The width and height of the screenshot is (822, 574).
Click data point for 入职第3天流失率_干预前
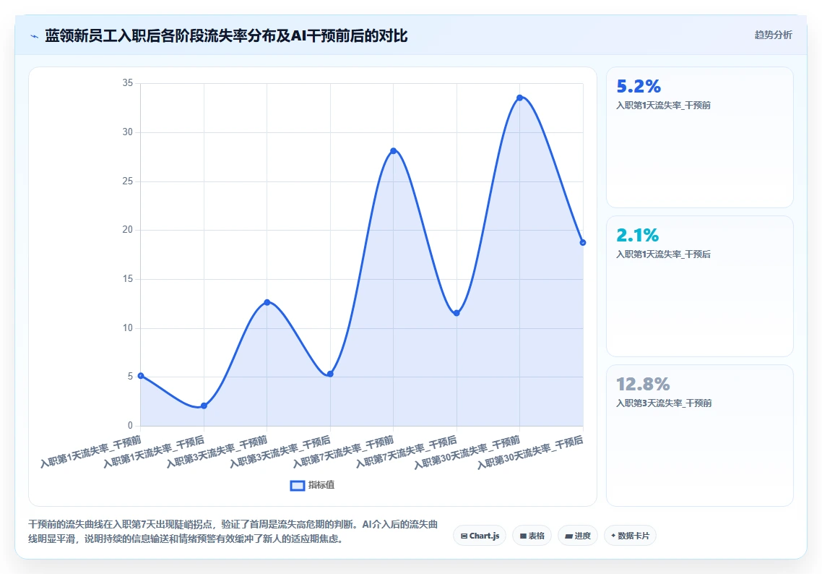(x=267, y=302)
